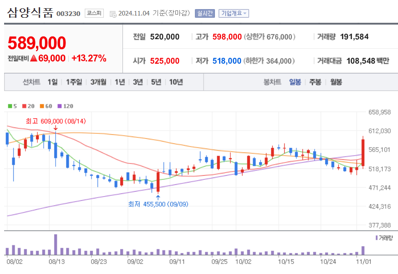Click the 거래량 value 191,584
The image size is (398, 274).
click(x=354, y=37)
